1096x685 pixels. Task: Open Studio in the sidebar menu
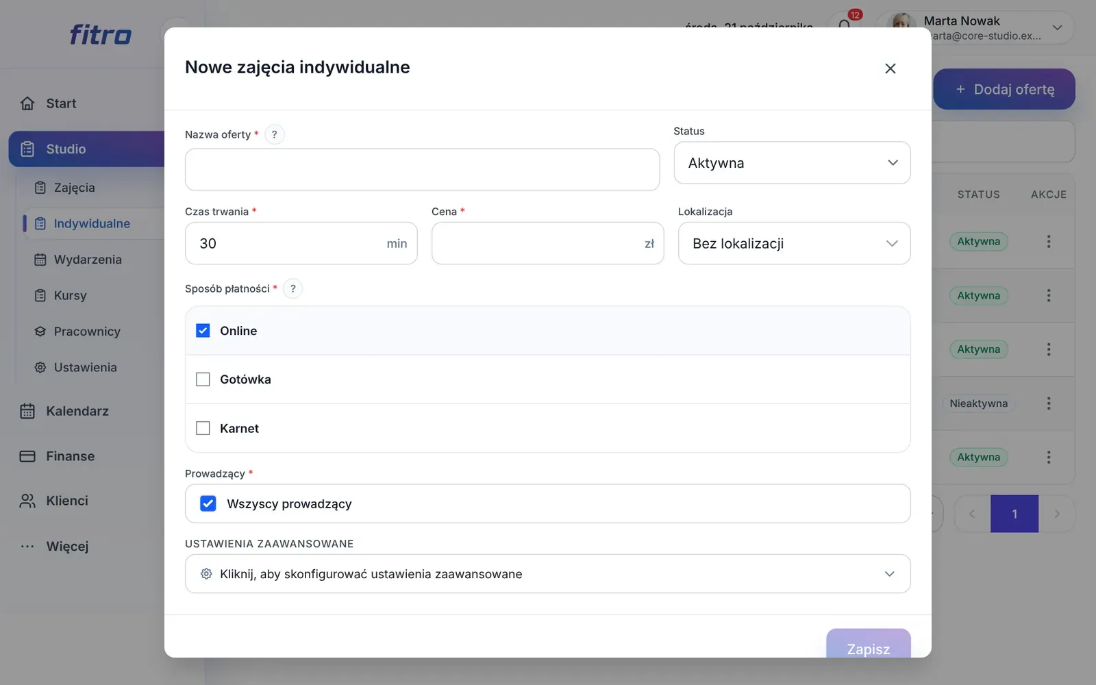tap(86, 149)
